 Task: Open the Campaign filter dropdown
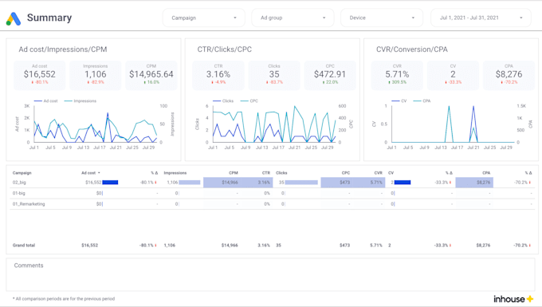pyautogui.click(x=204, y=18)
